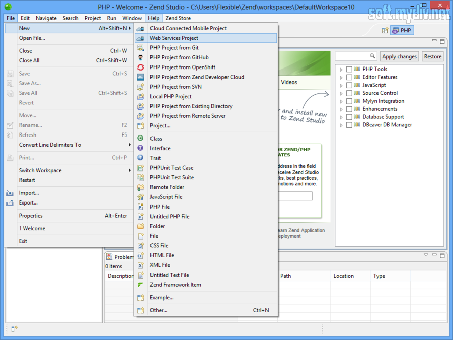Expand the Mylyn Integration tree node
The height and width of the screenshot is (340, 453).
tap(341, 101)
